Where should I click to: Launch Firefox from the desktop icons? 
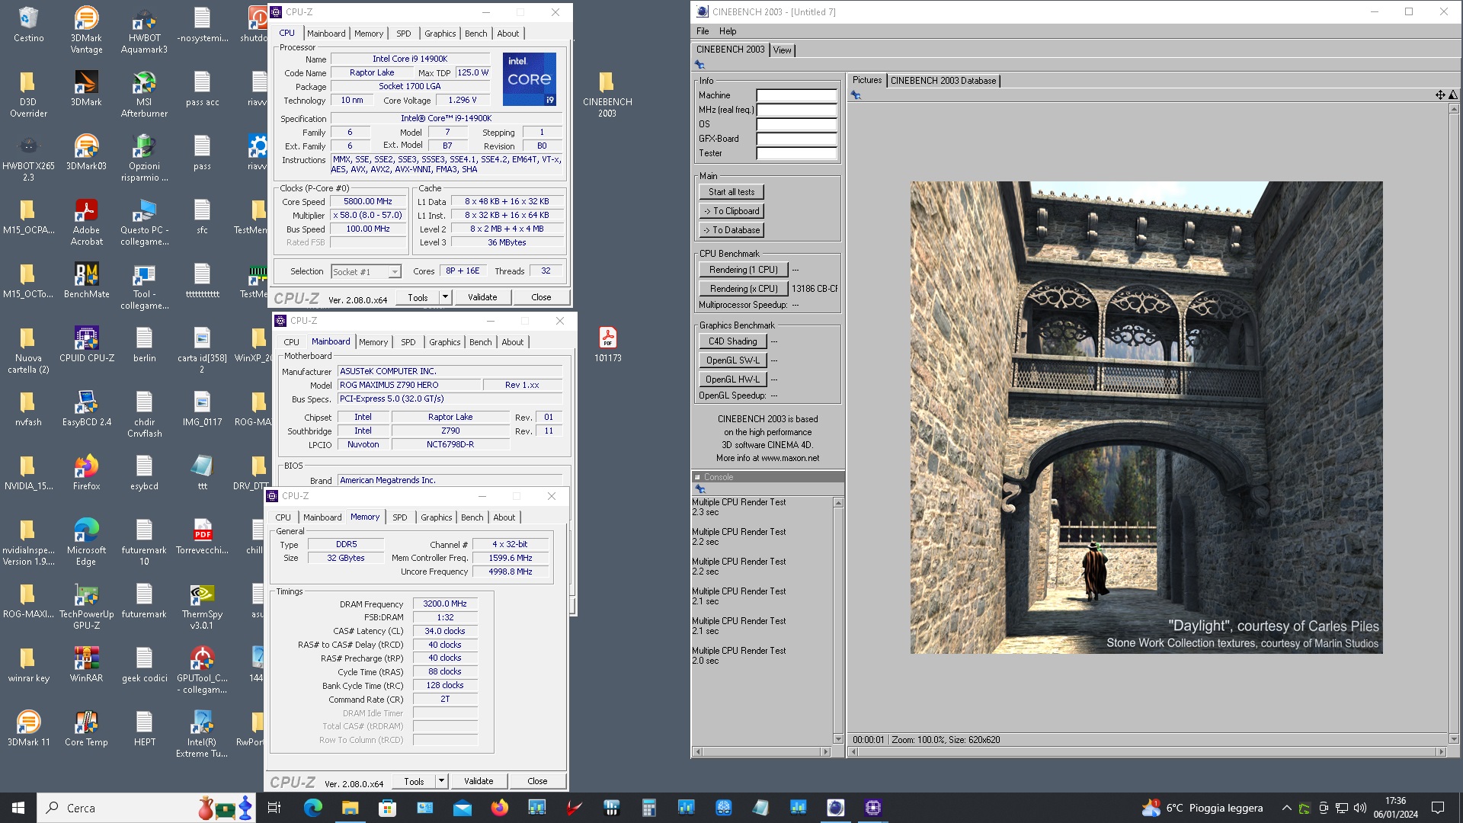click(86, 472)
